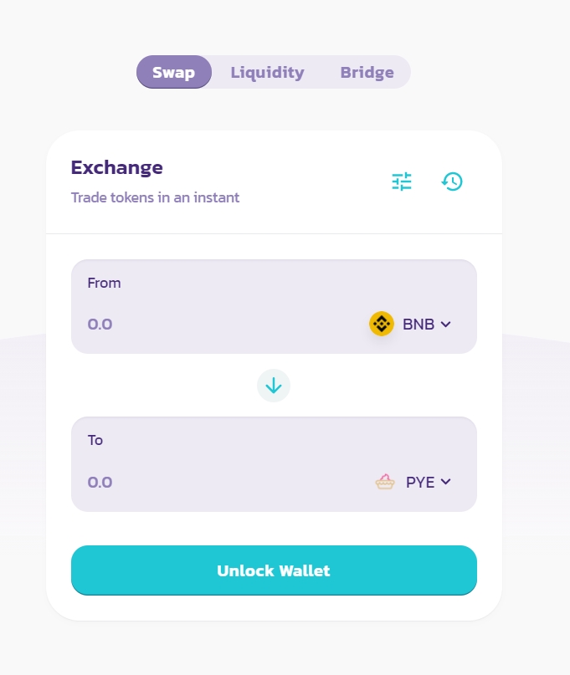The width and height of the screenshot is (570, 675).
Task: Click the BNB coin logo
Action: (382, 324)
